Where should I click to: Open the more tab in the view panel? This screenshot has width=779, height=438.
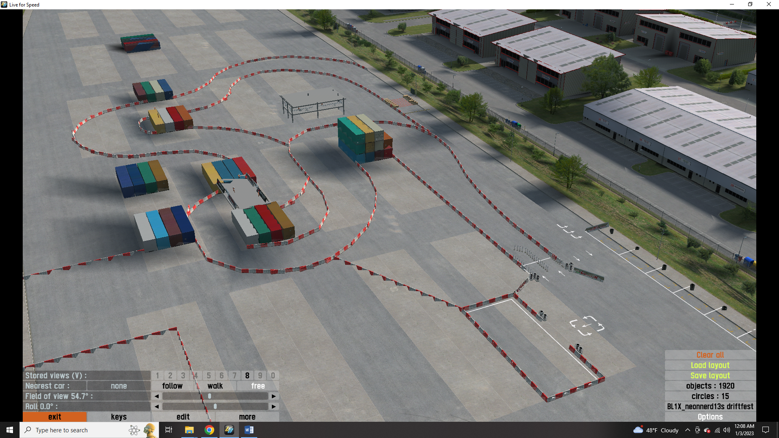coord(247,417)
